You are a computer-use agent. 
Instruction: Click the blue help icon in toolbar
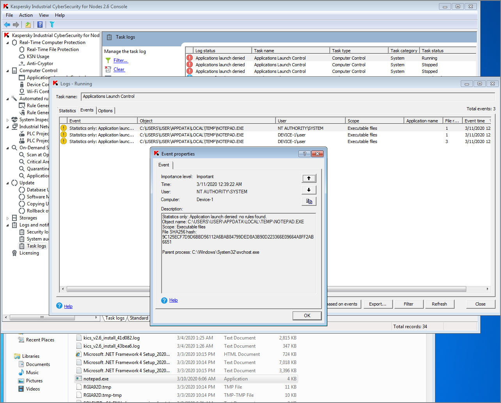pyautogui.click(x=40, y=25)
